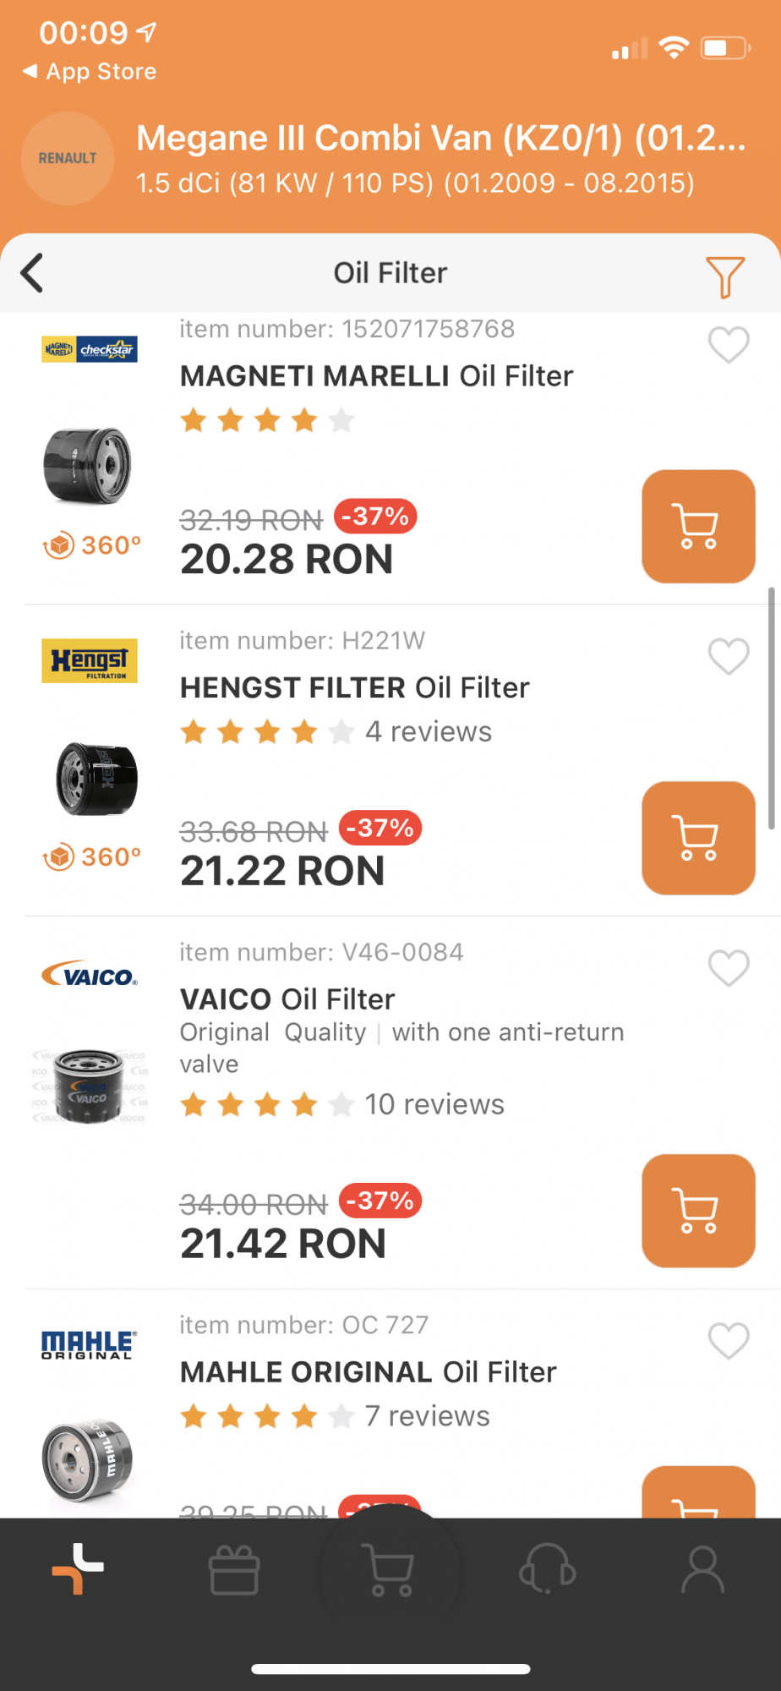The height and width of the screenshot is (1691, 781).
Task: Return to App Store link
Action: [90, 72]
